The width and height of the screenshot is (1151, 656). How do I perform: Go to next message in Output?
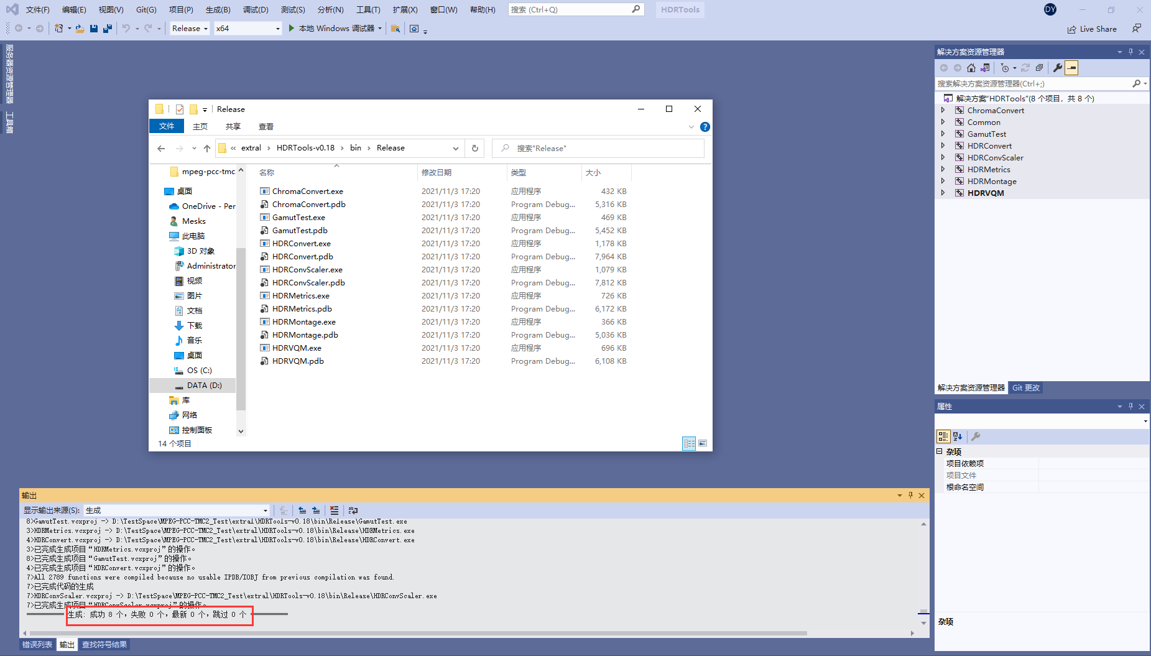316,510
